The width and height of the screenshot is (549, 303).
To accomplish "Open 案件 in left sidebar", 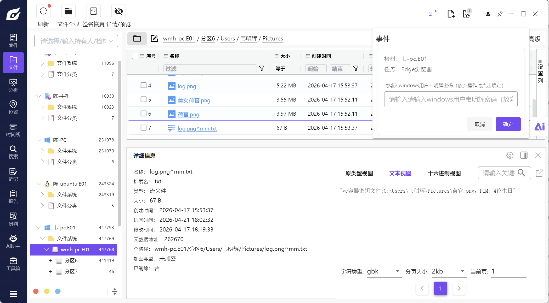I will [x=13, y=40].
